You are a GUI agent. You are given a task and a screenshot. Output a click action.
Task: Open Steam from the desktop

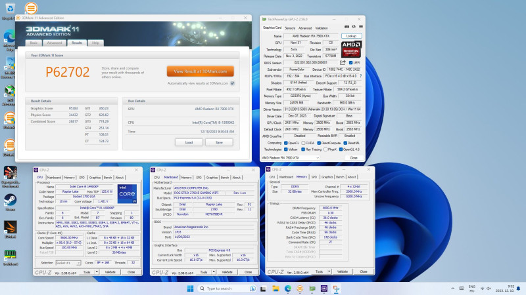pyautogui.click(x=10, y=203)
